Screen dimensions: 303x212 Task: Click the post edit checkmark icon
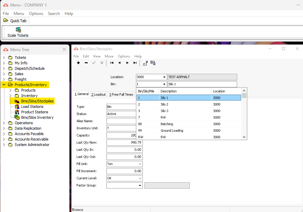(94, 63)
